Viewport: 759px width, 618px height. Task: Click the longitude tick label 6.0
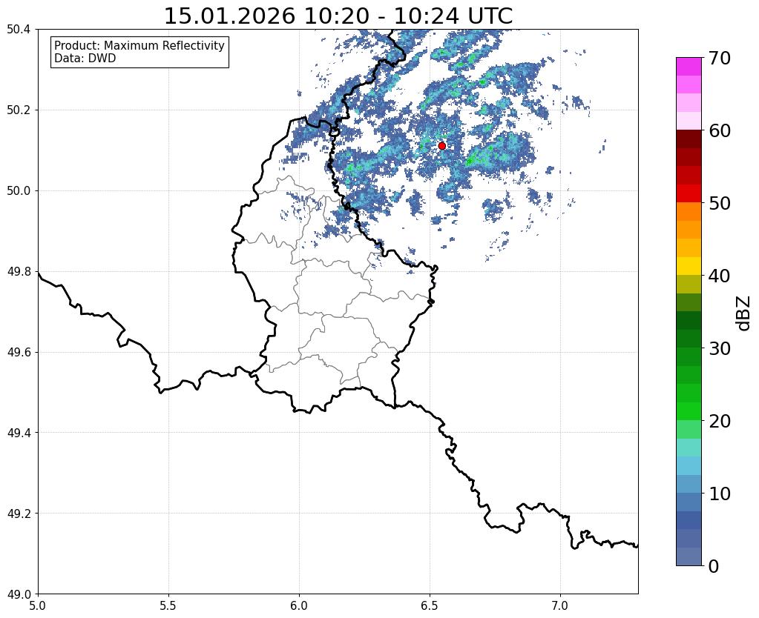(299, 605)
